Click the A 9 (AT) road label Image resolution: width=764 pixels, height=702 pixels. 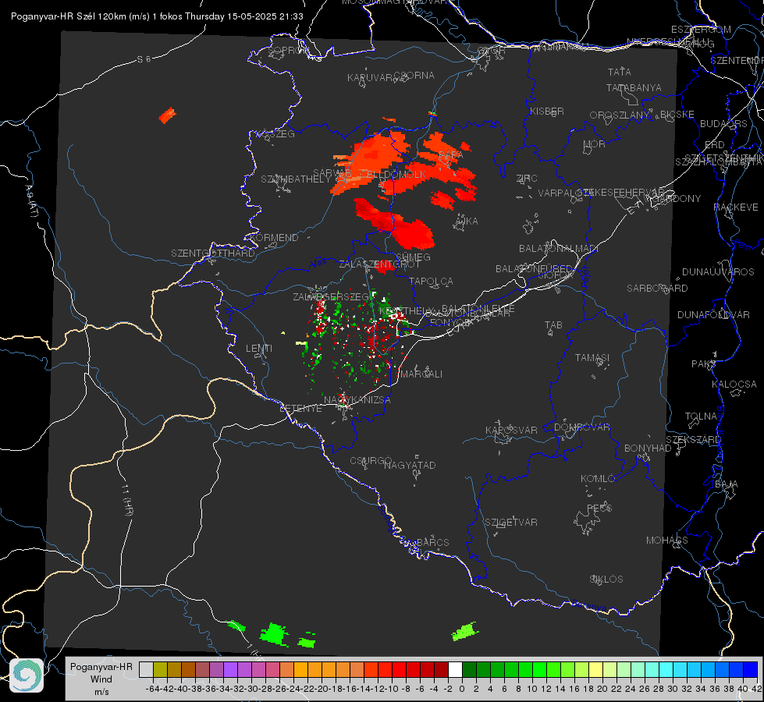click(x=32, y=201)
